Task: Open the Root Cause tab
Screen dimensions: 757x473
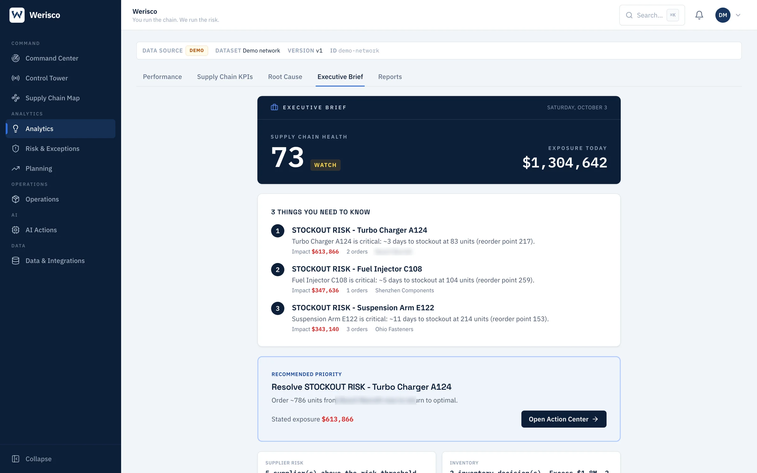Action: coord(285,77)
